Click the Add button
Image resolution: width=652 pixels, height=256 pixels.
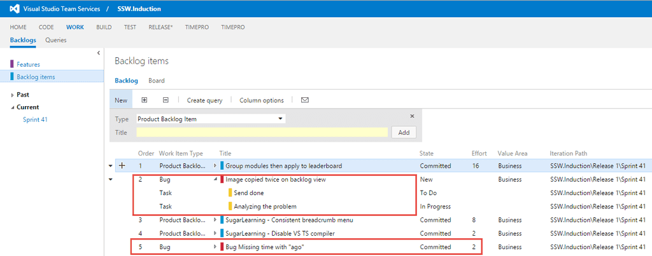click(404, 132)
